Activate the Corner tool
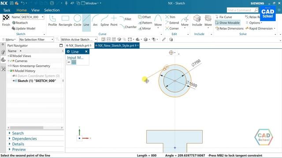The height and width of the screenshot is (158, 282). (172, 29)
